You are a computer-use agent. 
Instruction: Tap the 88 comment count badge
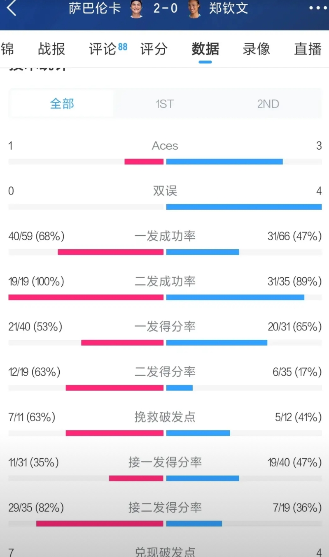point(122,46)
